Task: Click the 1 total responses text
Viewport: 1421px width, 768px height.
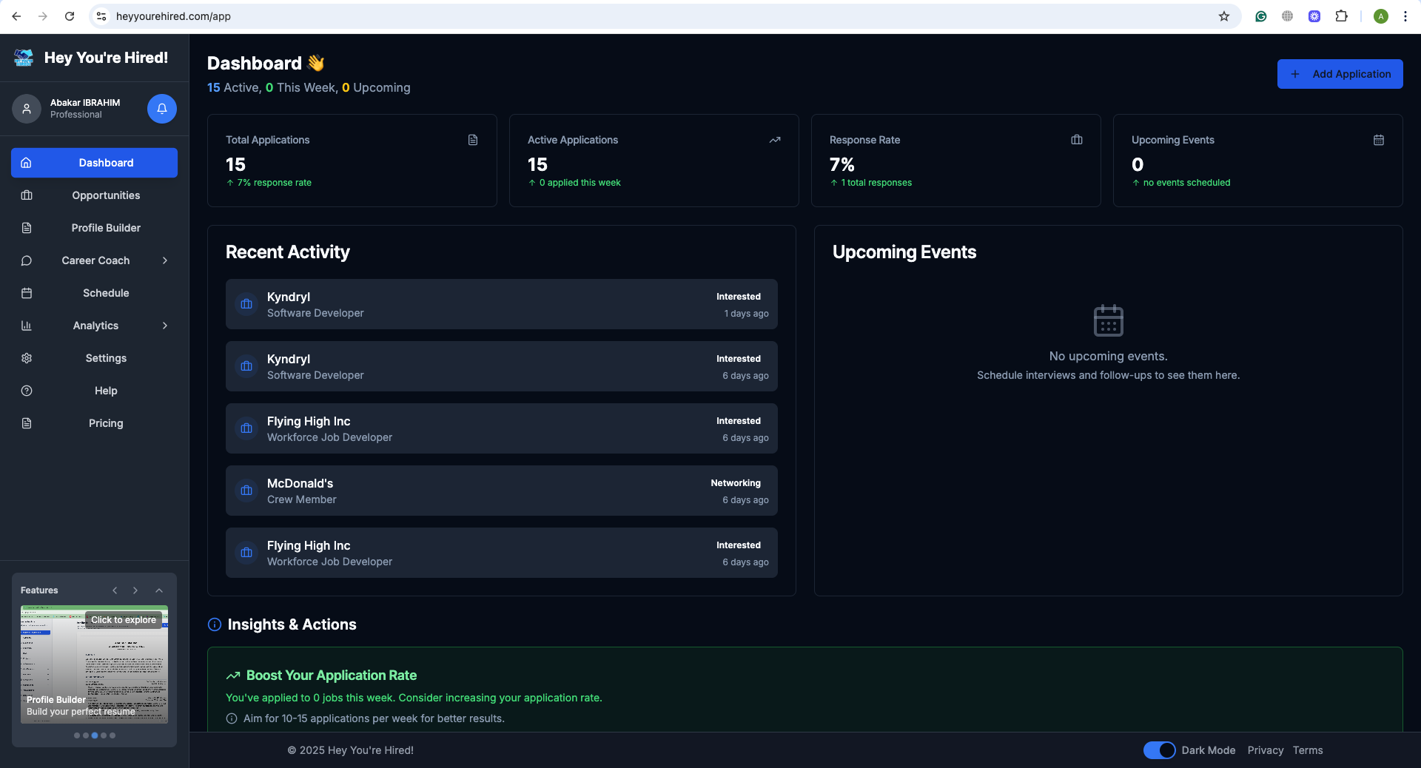Action: [x=876, y=183]
